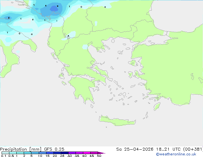Click the 5–10 mm legend swatch
Viewport: 203px width, 157px height.
35,153
